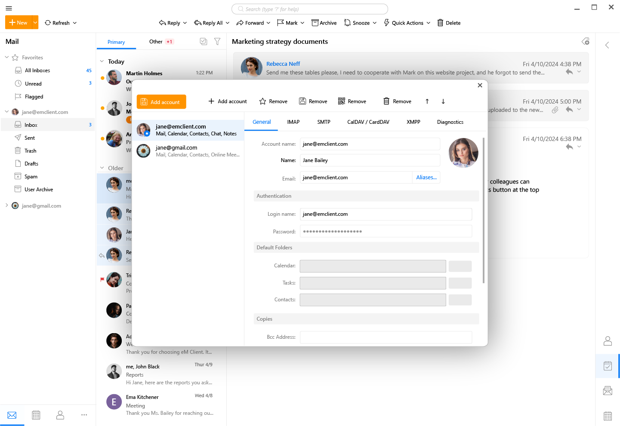Open the message list filter funnel
This screenshot has height=426, width=620.
coord(217,41)
